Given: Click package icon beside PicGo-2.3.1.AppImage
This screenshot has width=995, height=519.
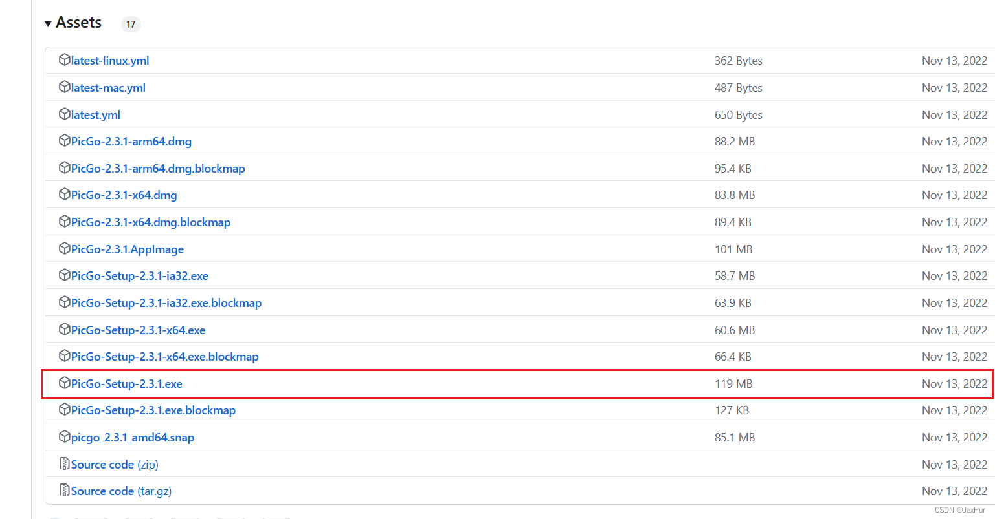Looking at the screenshot, I should click(x=64, y=249).
